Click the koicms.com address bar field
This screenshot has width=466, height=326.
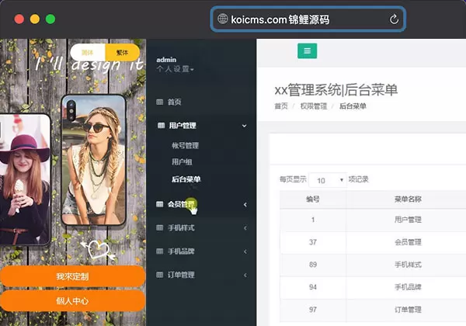(x=308, y=19)
